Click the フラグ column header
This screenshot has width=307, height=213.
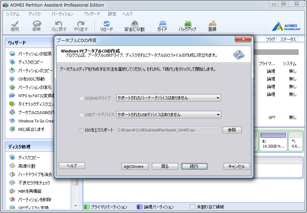point(270,40)
